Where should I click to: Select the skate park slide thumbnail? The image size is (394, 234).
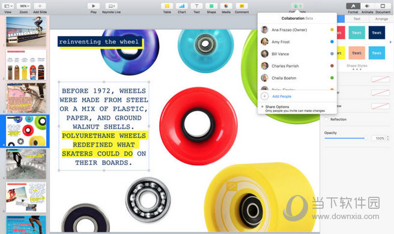(x=26, y=164)
